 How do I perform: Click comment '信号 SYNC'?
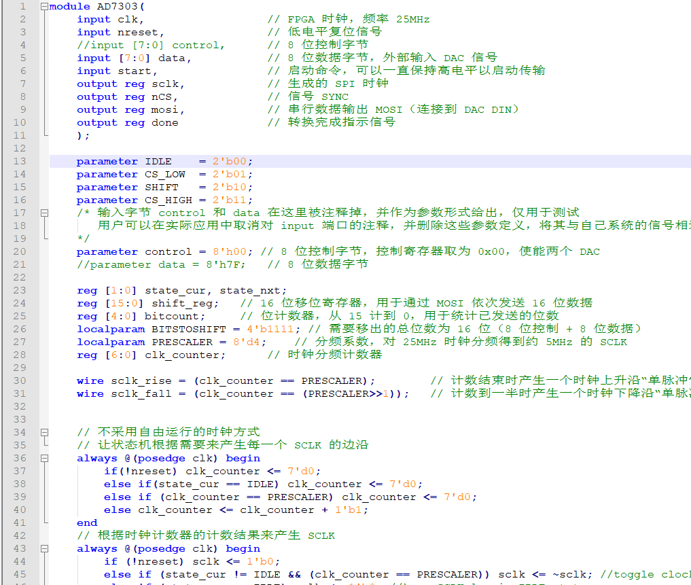pyautogui.click(x=318, y=97)
